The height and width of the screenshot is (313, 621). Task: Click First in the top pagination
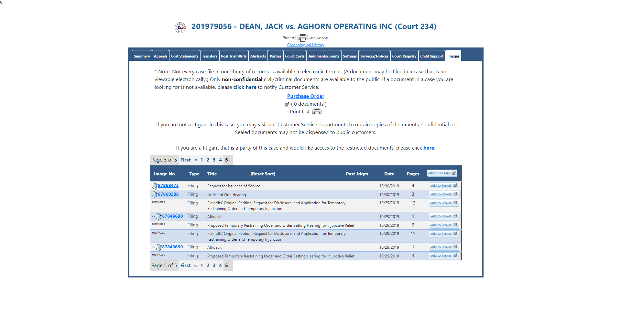(186, 160)
